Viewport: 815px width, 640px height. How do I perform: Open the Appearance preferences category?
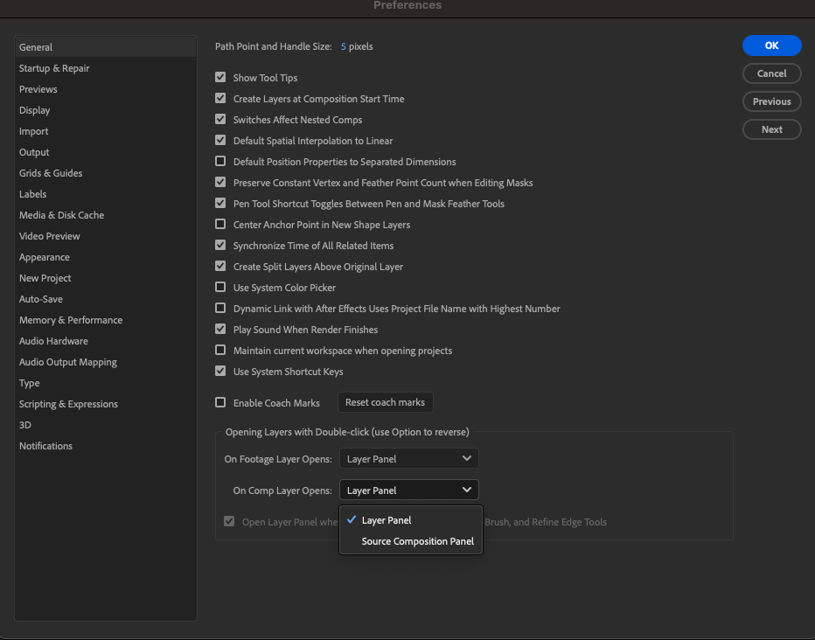click(x=44, y=256)
